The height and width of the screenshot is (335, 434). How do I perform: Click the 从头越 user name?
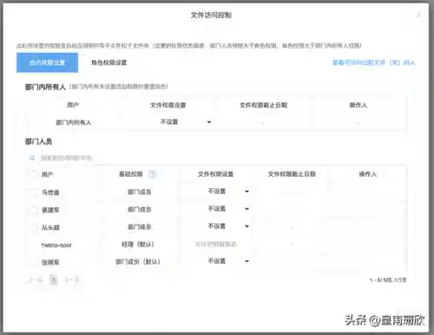tap(50, 227)
